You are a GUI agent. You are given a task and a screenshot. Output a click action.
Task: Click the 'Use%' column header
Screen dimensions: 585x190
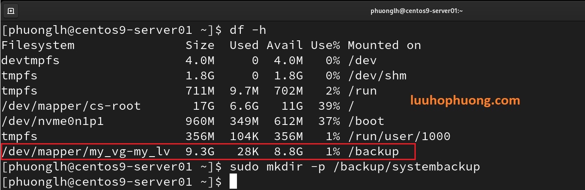tap(325, 46)
